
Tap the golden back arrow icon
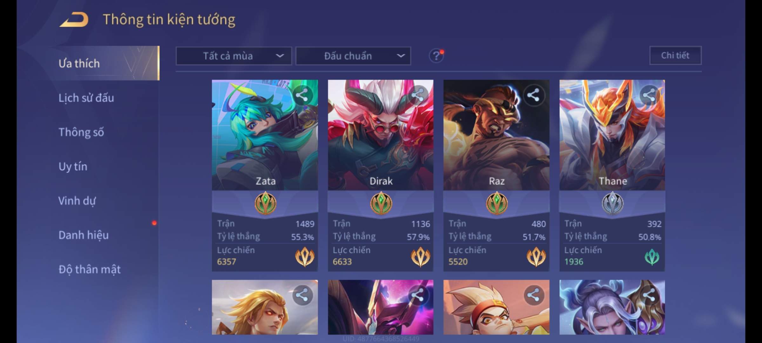(x=74, y=20)
